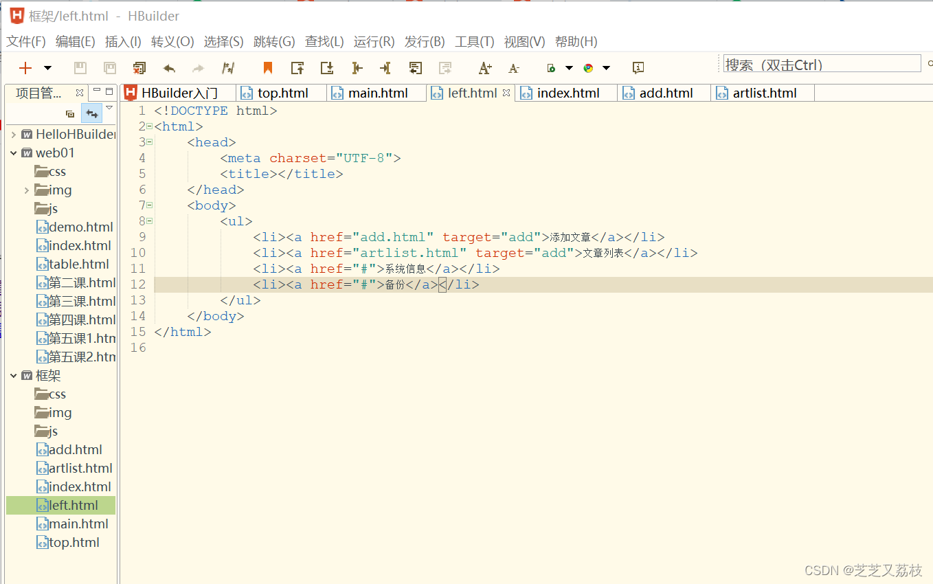Click the last edit location icon
Viewport: 933px width, 584px height.
[x=415, y=68]
